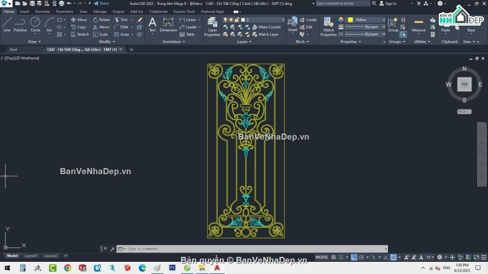Click inside the command line input

[x=203, y=249]
